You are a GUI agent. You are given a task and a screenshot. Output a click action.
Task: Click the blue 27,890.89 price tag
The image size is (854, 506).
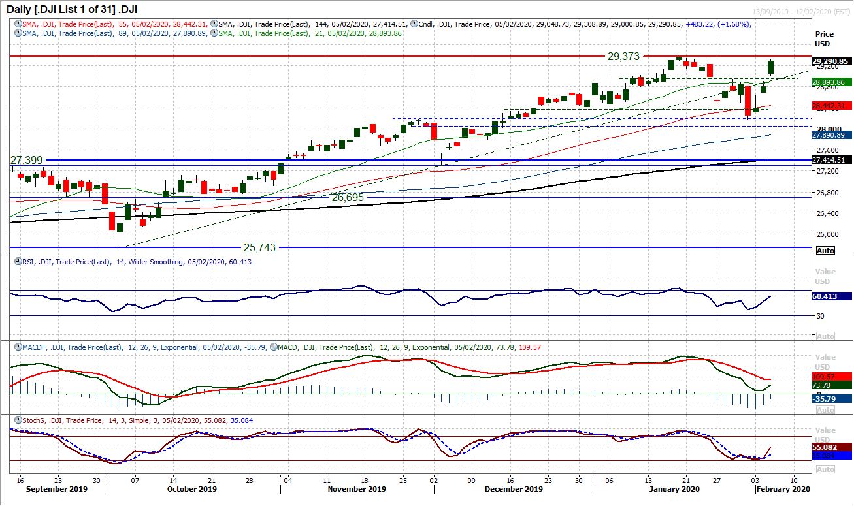click(831, 134)
